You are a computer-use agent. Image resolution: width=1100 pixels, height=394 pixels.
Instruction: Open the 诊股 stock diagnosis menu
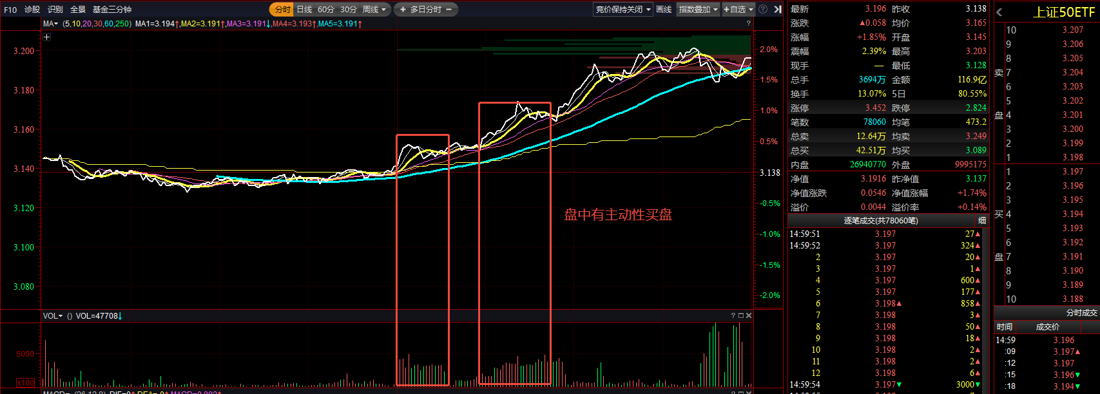(32, 10)
